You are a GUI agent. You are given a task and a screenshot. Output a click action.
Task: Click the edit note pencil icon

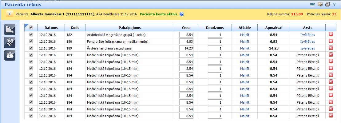(x=320, y=4)
